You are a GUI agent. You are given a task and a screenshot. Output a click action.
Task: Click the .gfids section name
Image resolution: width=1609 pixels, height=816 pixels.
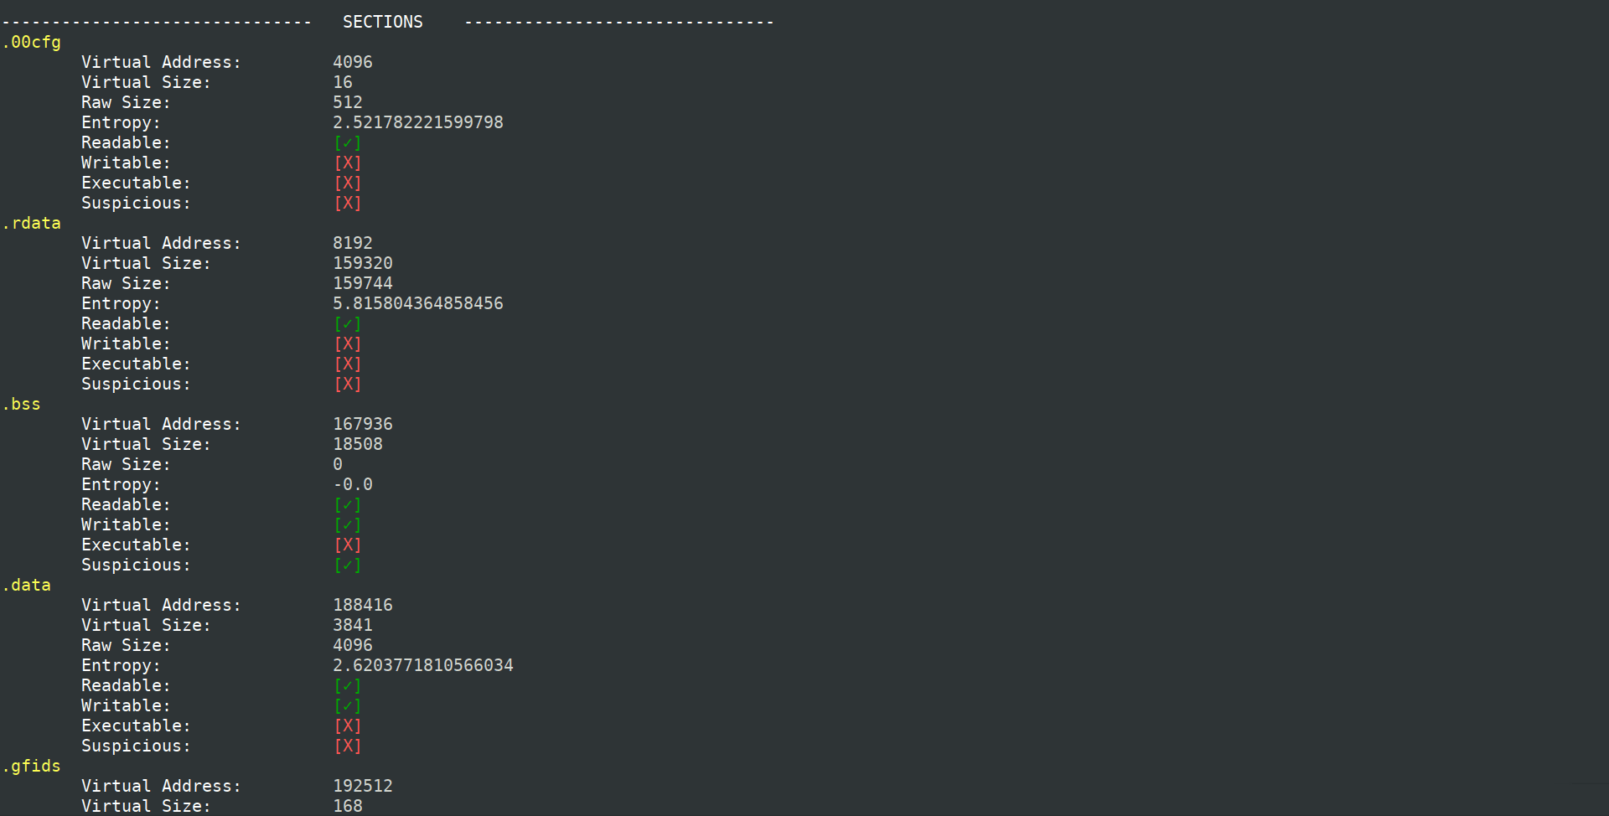click(32, 766)
